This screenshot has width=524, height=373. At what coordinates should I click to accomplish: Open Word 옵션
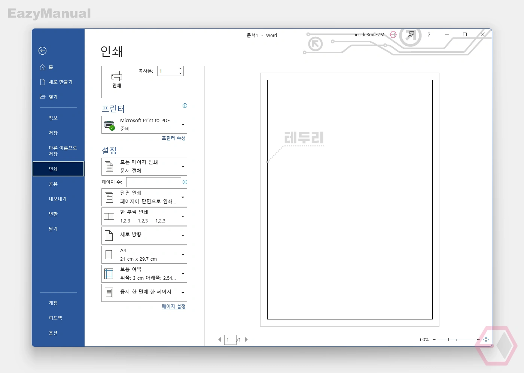58,333
